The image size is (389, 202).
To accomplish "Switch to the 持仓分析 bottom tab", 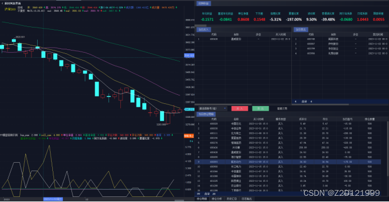I will [216, 199].
